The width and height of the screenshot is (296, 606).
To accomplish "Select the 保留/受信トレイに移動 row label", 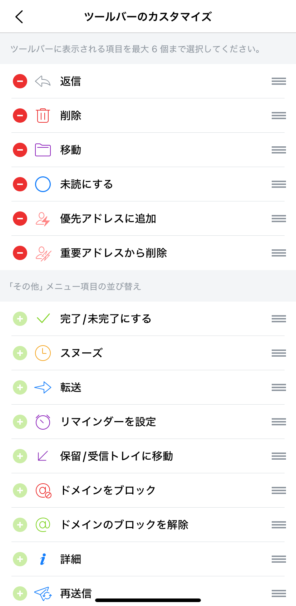I will click(x=117, y=456).
